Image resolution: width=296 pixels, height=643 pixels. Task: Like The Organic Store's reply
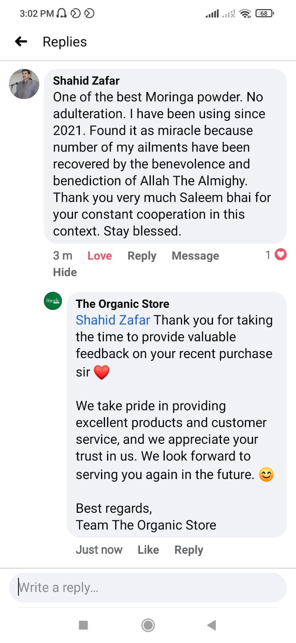(x=148, y=550)
